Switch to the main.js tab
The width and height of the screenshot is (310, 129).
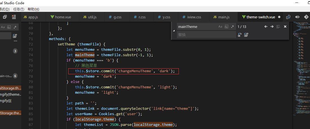point(223,17)
